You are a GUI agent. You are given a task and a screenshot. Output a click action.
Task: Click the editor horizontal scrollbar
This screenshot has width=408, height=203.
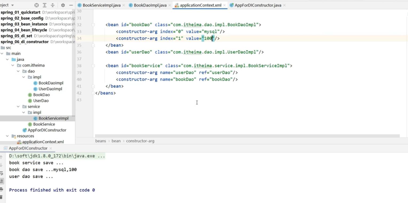(247, 136)
